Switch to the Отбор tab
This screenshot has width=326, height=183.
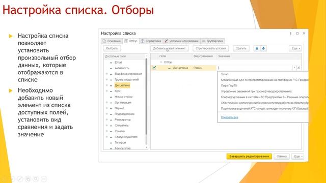point(131,41)
